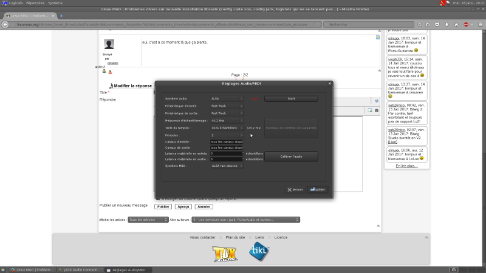Image resolution: width=486 pixels, height=273 pixels.
Task: Click the Lien link in the shoutbox
Action: pyautogui.click(x=392, y=142)
